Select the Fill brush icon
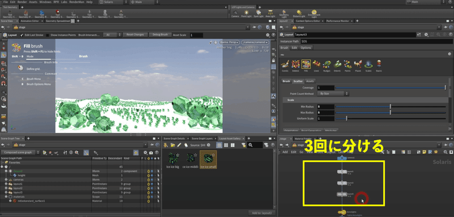Screen dimensions: 454x217 (306, 65)
